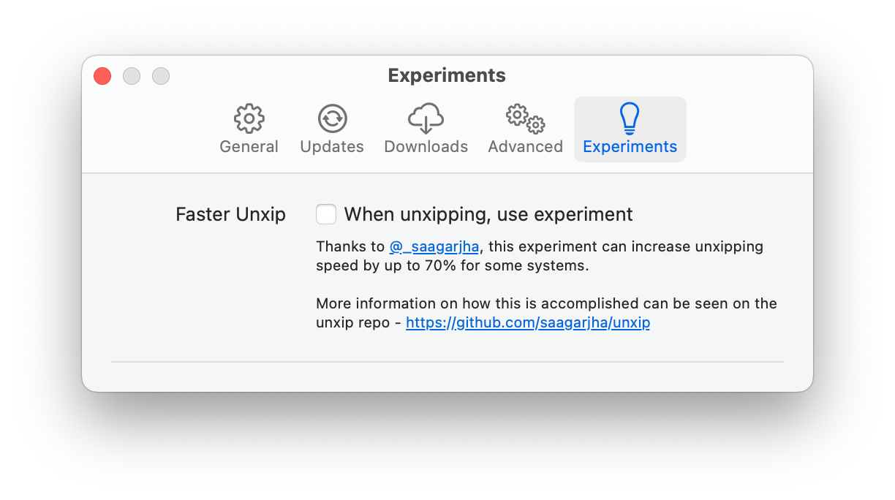Click the Faster Unxip section label
The height and width of the screenshot is (500, 895).
(230, 214)
